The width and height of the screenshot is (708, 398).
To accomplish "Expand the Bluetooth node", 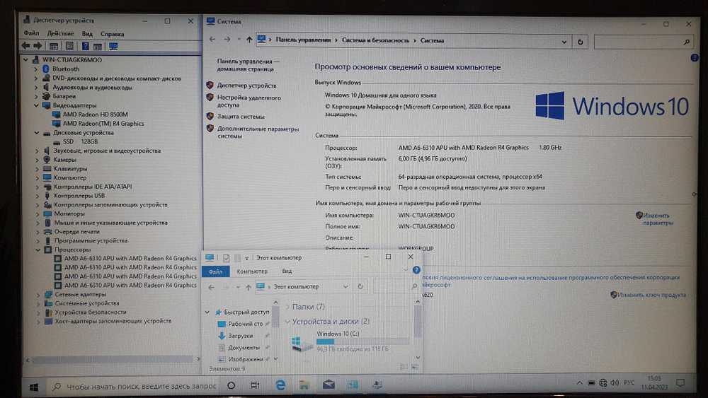I will click(35, 69).
